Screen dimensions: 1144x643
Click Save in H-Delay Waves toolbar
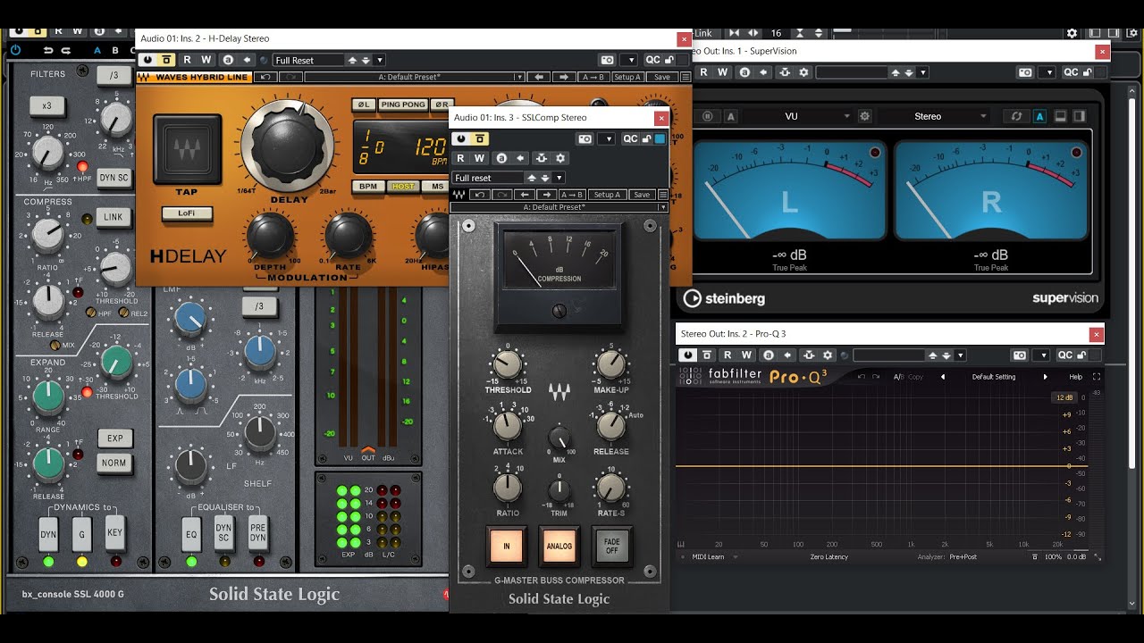coord(661,77)
